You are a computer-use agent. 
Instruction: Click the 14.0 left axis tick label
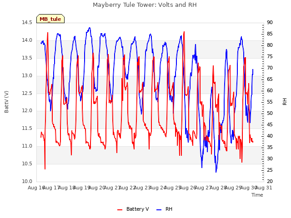click(27, 40)
